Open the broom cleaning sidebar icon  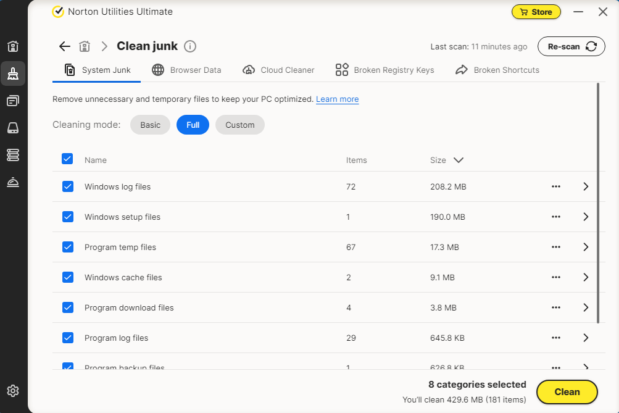pos(13,73)
